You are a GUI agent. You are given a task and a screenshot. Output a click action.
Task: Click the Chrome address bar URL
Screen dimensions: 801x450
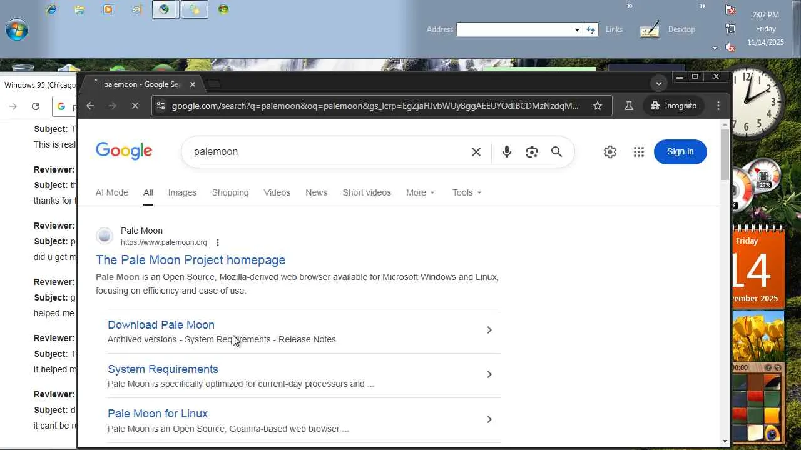(375, 106)
